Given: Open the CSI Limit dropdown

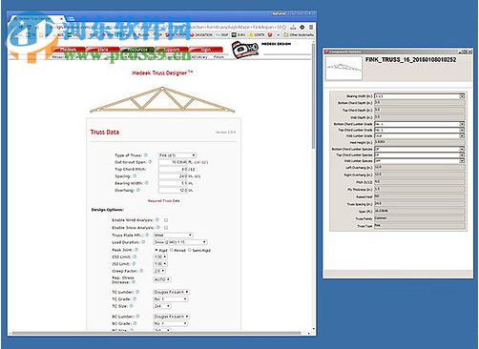Looking at the screenshot, I should click(160, 257).
